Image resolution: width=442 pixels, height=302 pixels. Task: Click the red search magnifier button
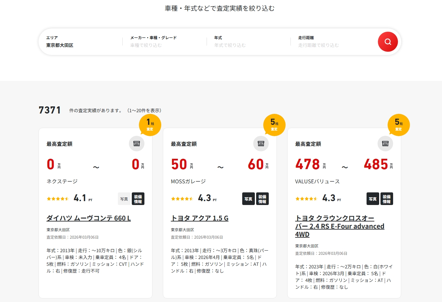click(x=388, y=42)
